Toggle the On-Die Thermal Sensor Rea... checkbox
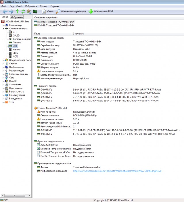Image resolution: width=184 pixels, height=202 pixels. pyautogui.click(x=38, y=156)
